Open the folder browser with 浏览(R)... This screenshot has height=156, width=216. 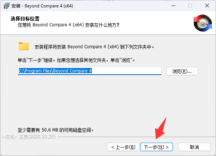(x=182, y=71)
